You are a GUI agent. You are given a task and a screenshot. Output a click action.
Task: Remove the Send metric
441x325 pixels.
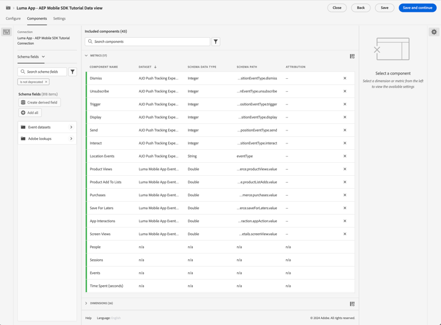(x=345, y=130)
